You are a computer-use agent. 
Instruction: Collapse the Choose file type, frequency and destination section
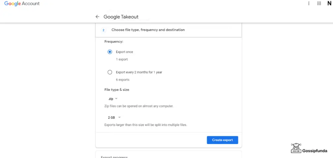[x=169, y=30]
